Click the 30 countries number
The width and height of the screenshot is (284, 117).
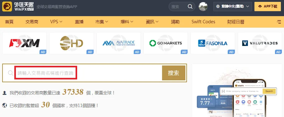tap(45, 105)
